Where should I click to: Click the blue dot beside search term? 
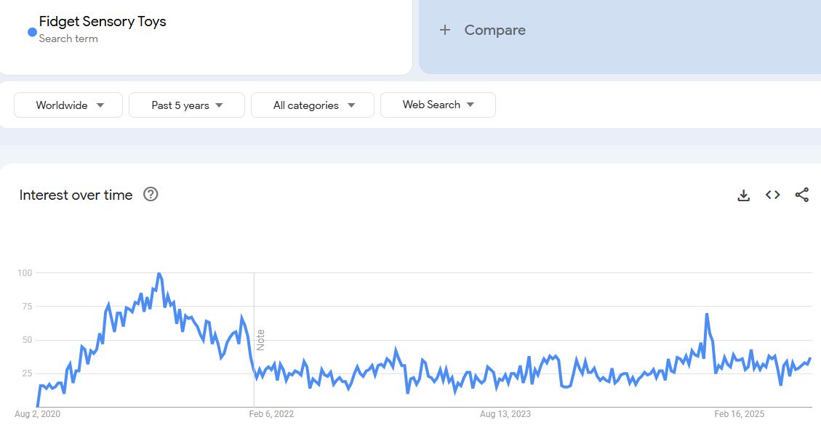point(32,32)
